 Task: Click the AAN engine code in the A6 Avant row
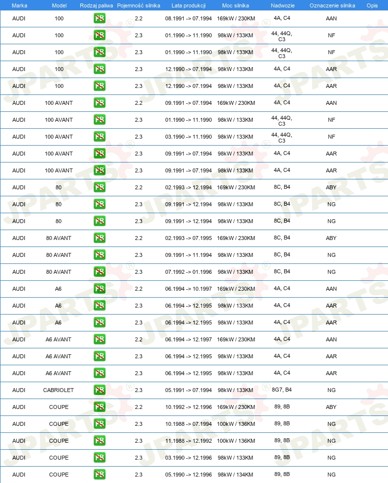click(x=331, y=339)
